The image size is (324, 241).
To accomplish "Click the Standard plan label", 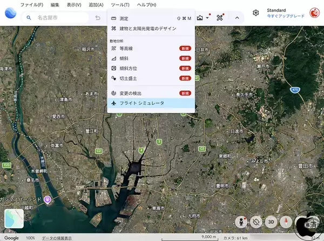I will [x=276, y=10].
